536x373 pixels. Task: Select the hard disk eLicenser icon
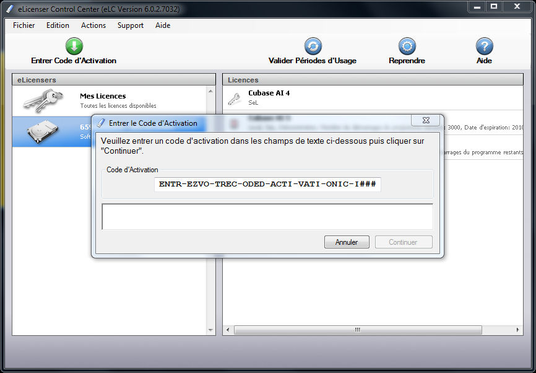43,132
